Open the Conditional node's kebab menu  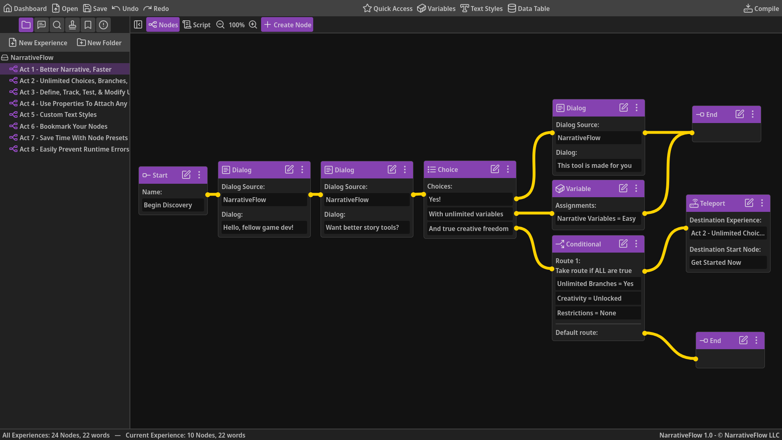click(637, 244)
